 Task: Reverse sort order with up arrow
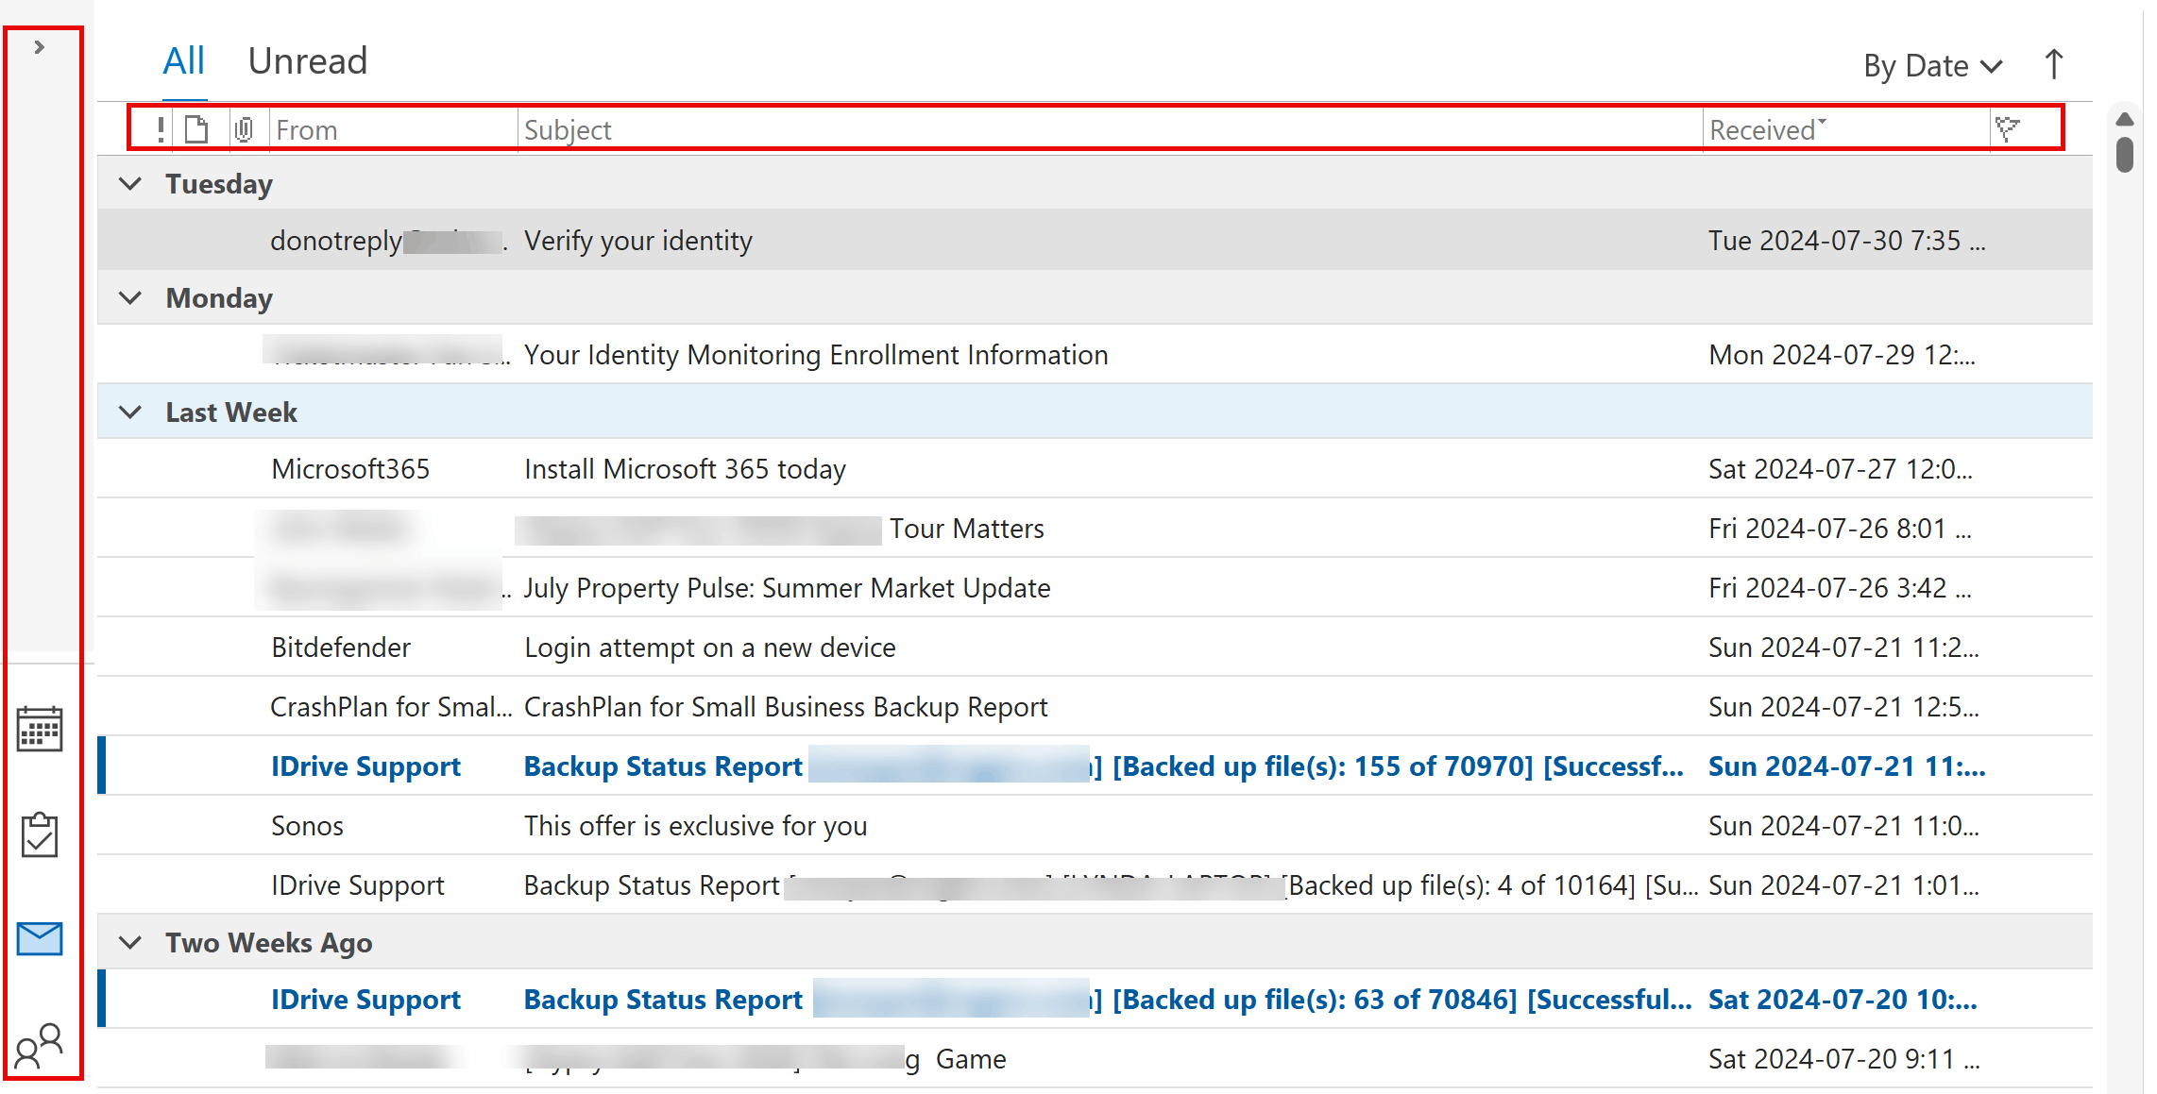2054,65
